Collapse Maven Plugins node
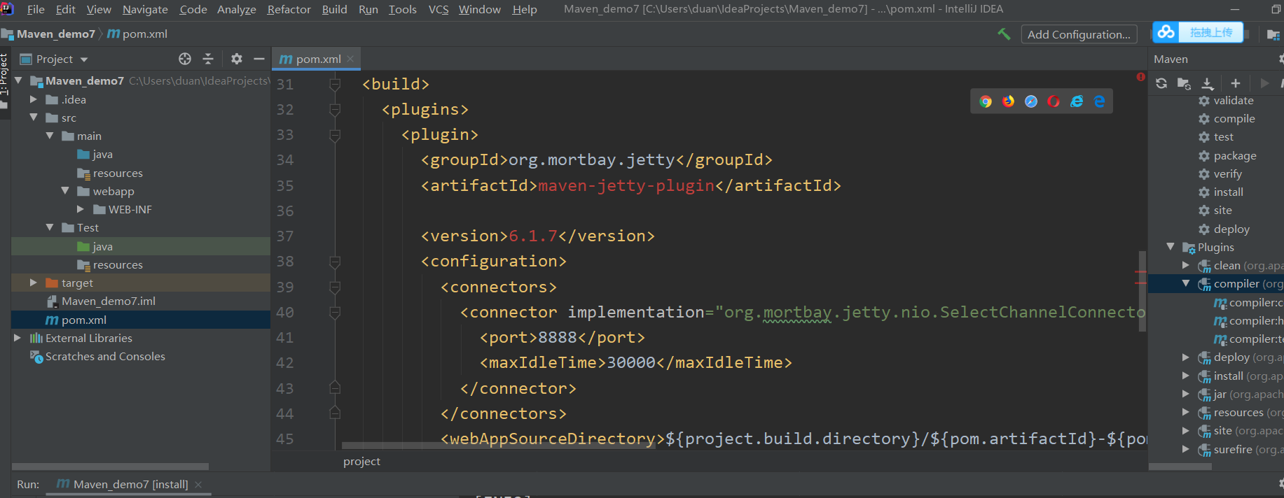This screenshot has height=498, width=1284. 1171,247
